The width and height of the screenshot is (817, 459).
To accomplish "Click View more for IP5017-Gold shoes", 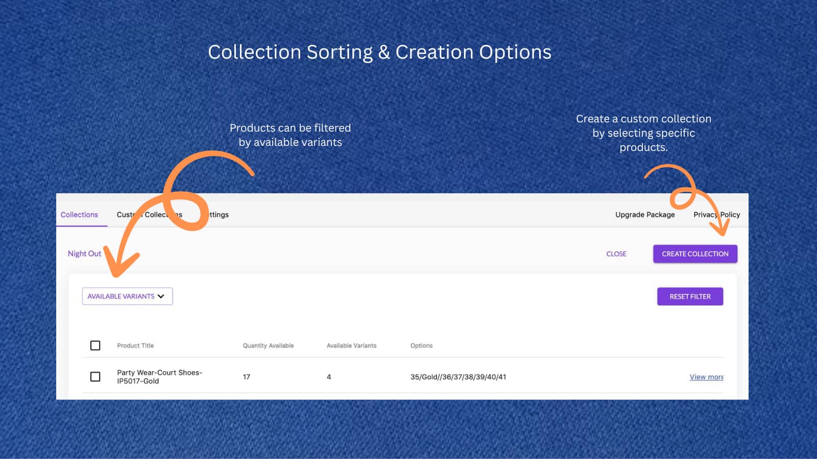I will 706,377.
